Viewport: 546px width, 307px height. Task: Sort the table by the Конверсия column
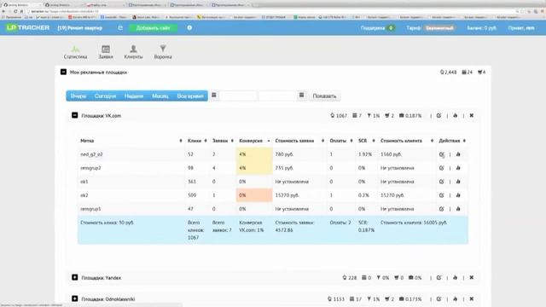coord(254,141)
